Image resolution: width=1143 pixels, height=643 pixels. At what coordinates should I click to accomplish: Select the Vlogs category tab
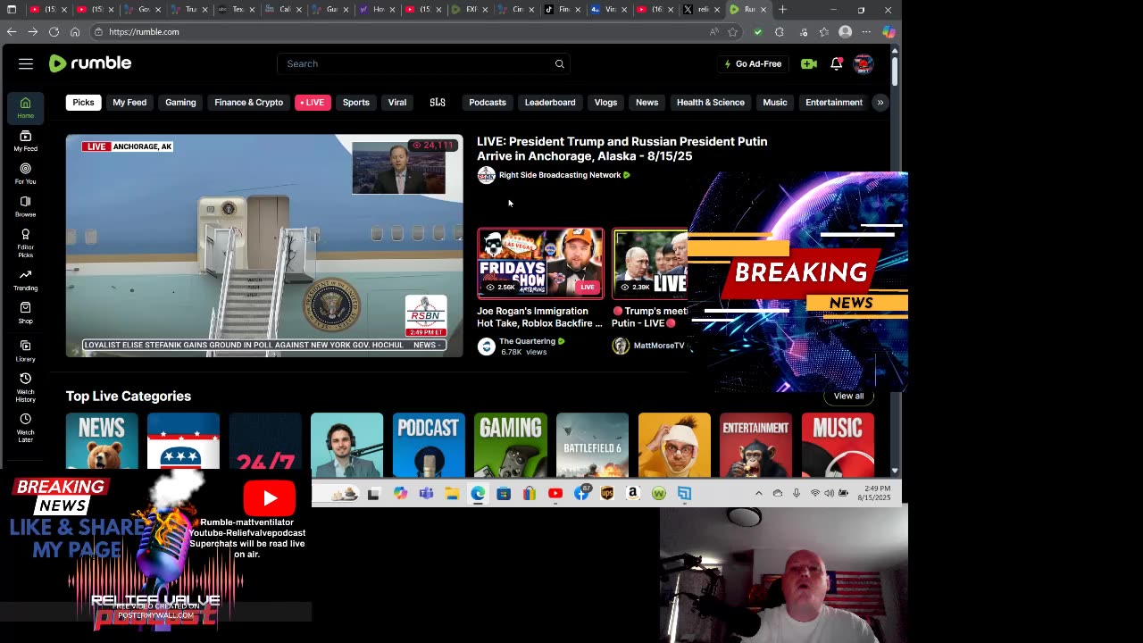605,102
